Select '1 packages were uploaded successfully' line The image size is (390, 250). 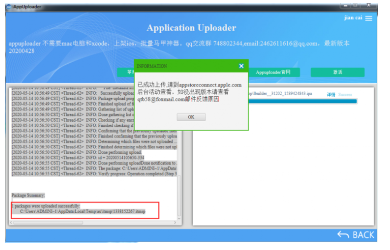click(46, 206)
